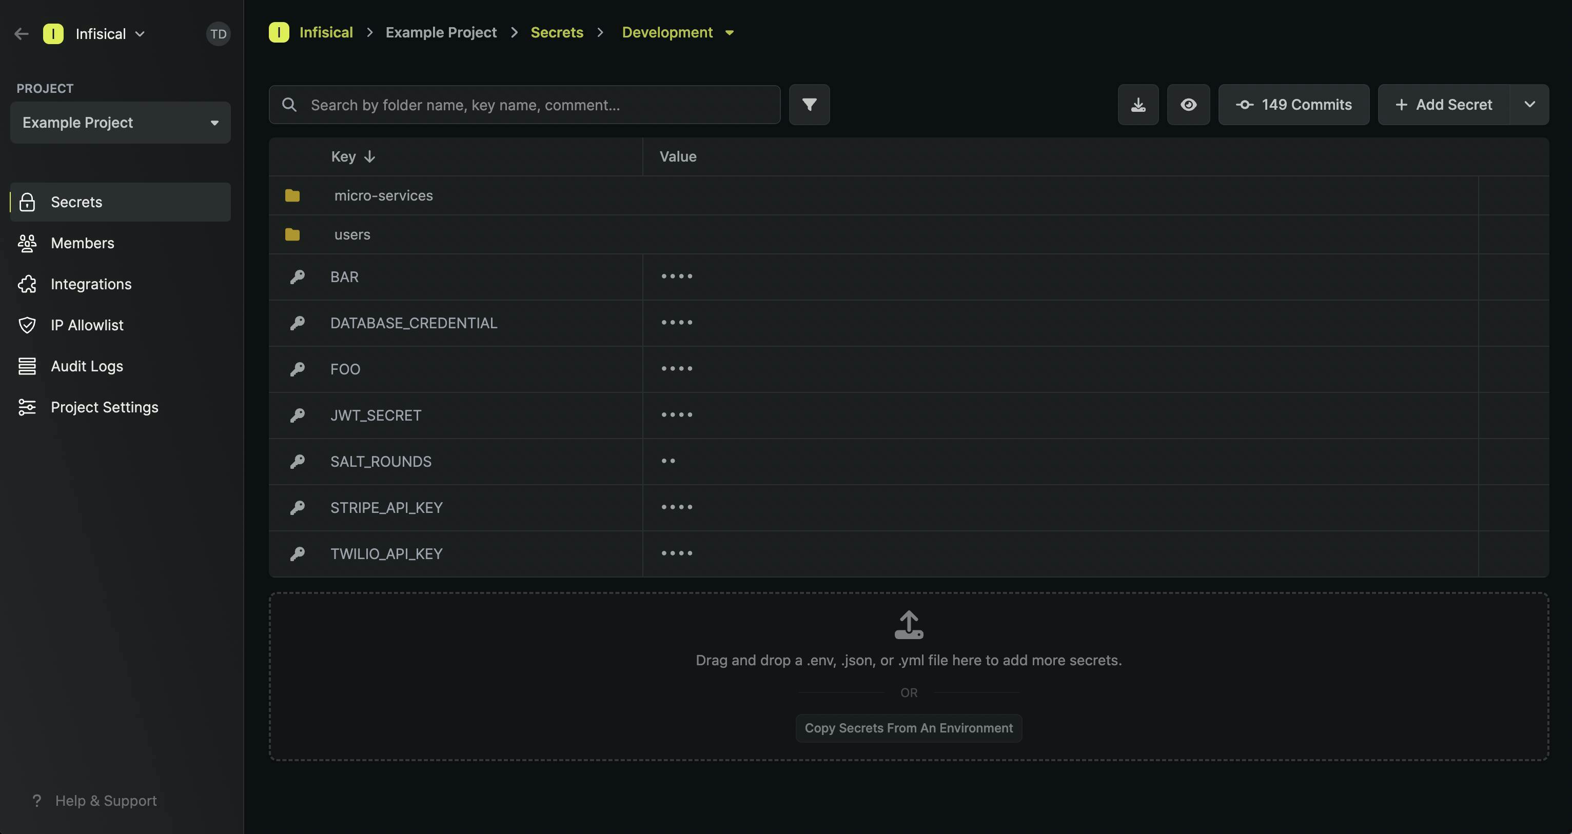This screenshot has width=1572, height=834.
Task: Click the upload icon in drop zone
Action: pyautogui.click(x=909, y=625)
